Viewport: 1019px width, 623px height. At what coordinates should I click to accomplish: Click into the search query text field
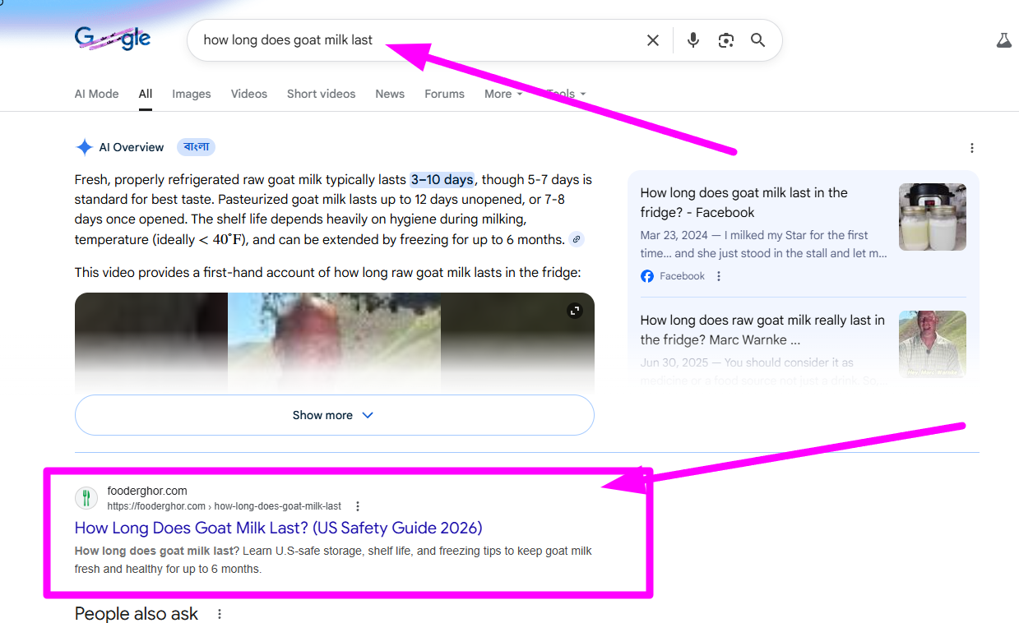pyautogui.click(x=411, y=40)
